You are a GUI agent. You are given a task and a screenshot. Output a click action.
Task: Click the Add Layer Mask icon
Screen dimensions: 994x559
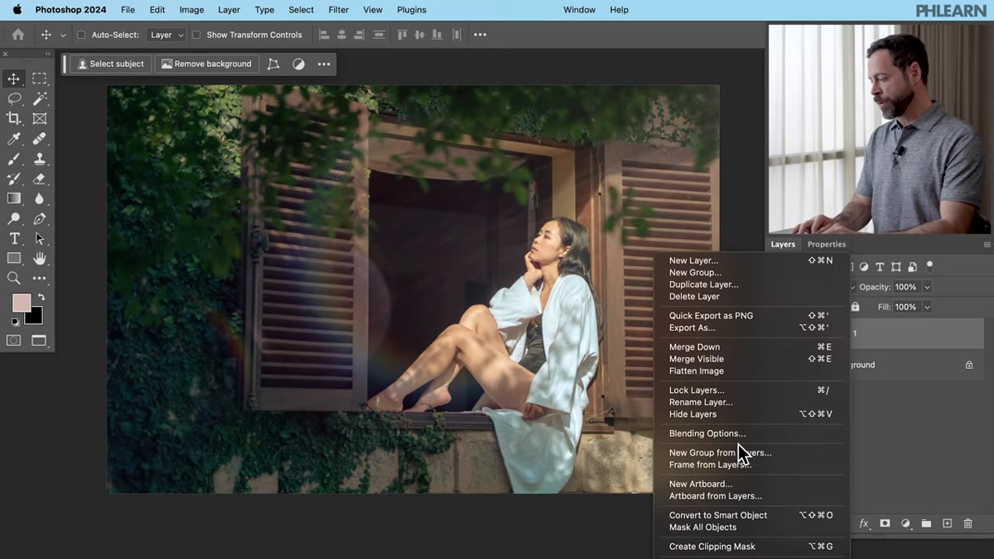(x=885, y=523)
